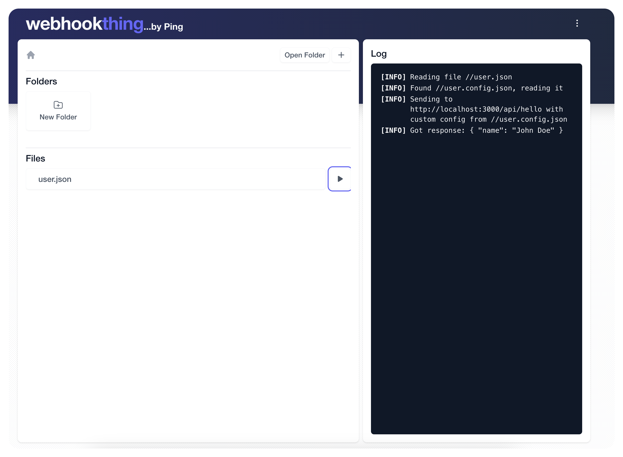Click the Folders heading
Image resolution: width=623 pixels, height=457 pixels.
point(41,81)
